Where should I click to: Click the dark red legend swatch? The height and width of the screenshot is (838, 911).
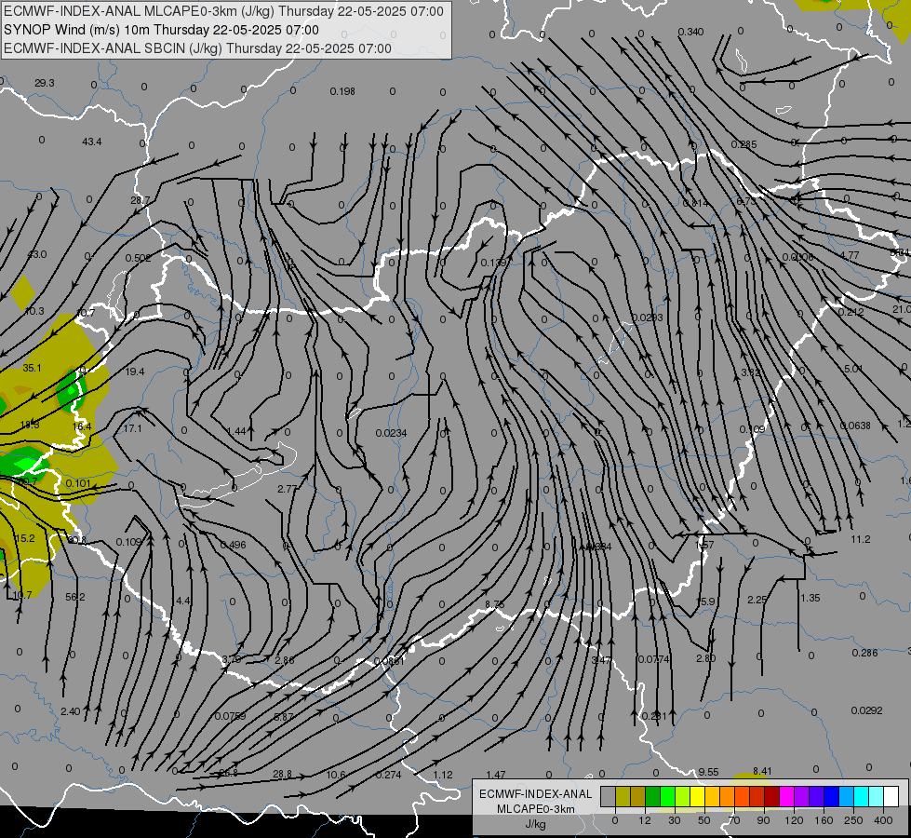772,796
